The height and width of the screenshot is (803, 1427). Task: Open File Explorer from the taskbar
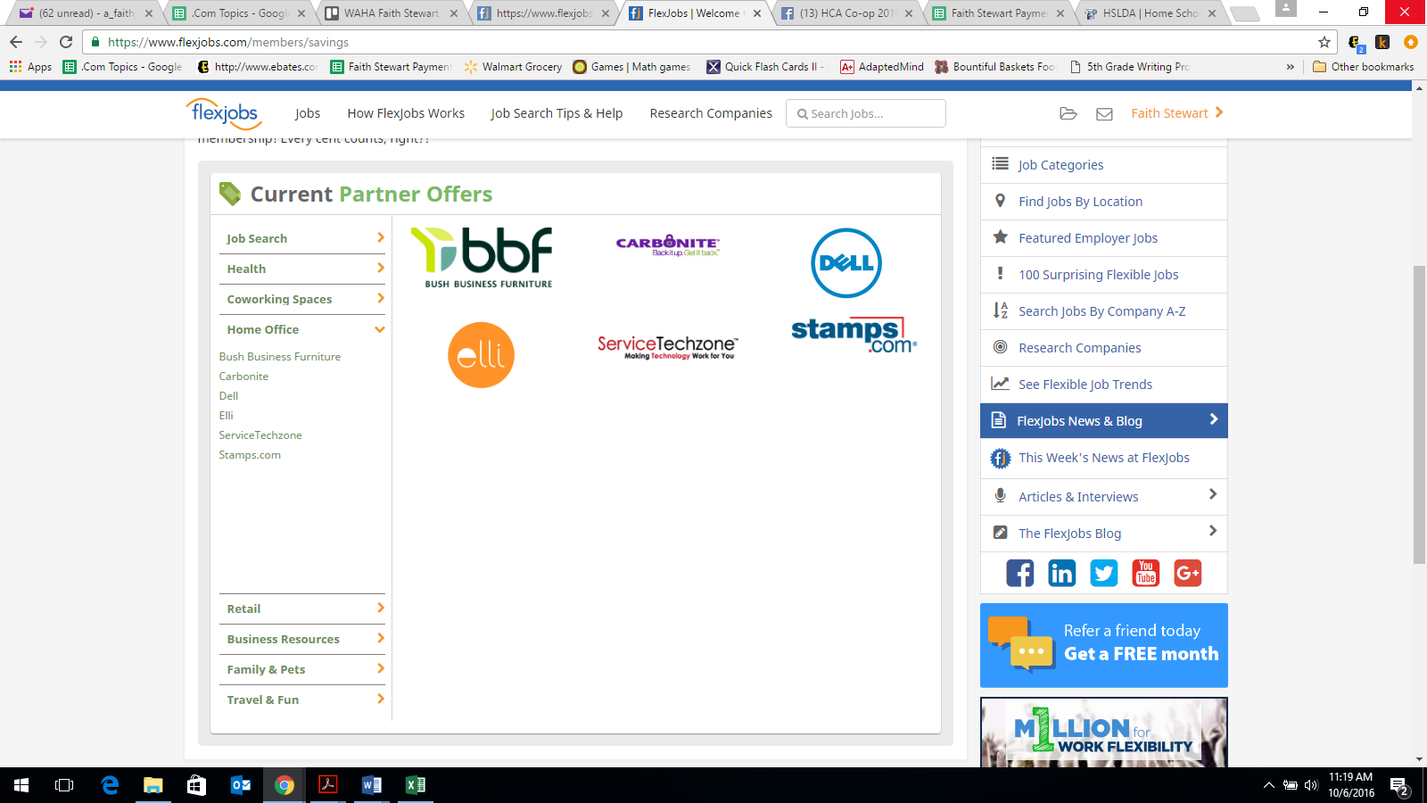[x=153, y=785]
